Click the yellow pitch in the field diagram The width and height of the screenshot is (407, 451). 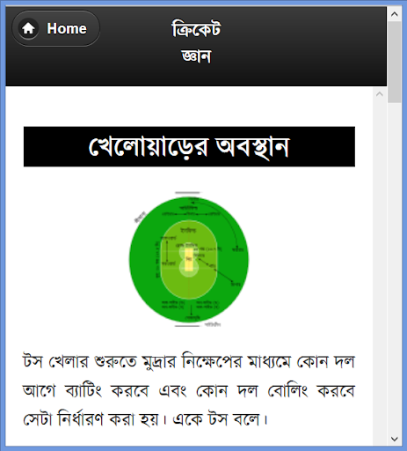tap(189, 260)
